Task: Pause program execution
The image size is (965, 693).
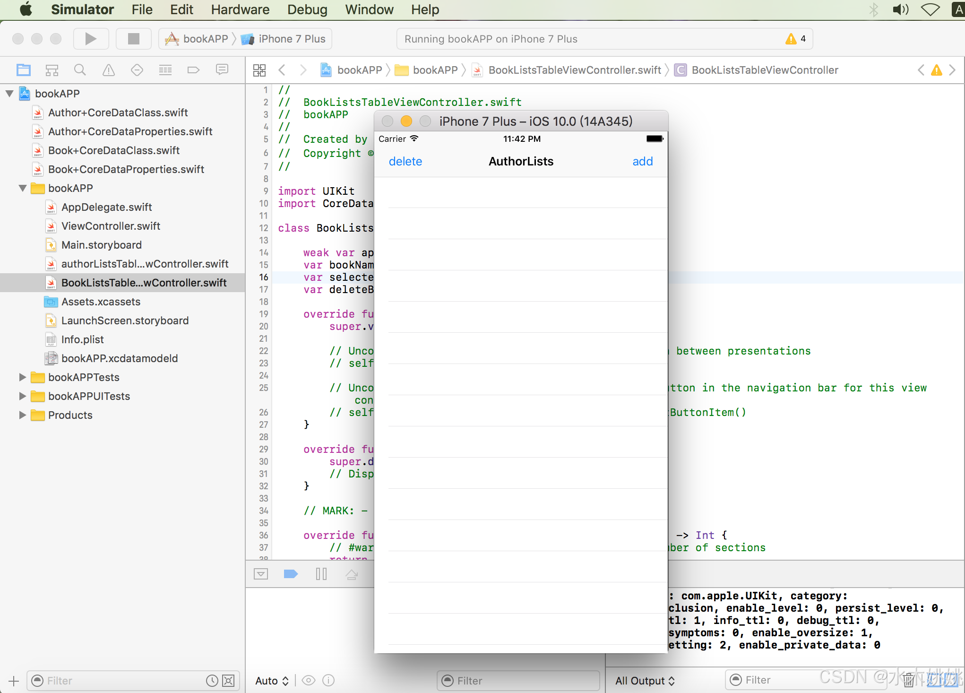Action: coord(321,574)
